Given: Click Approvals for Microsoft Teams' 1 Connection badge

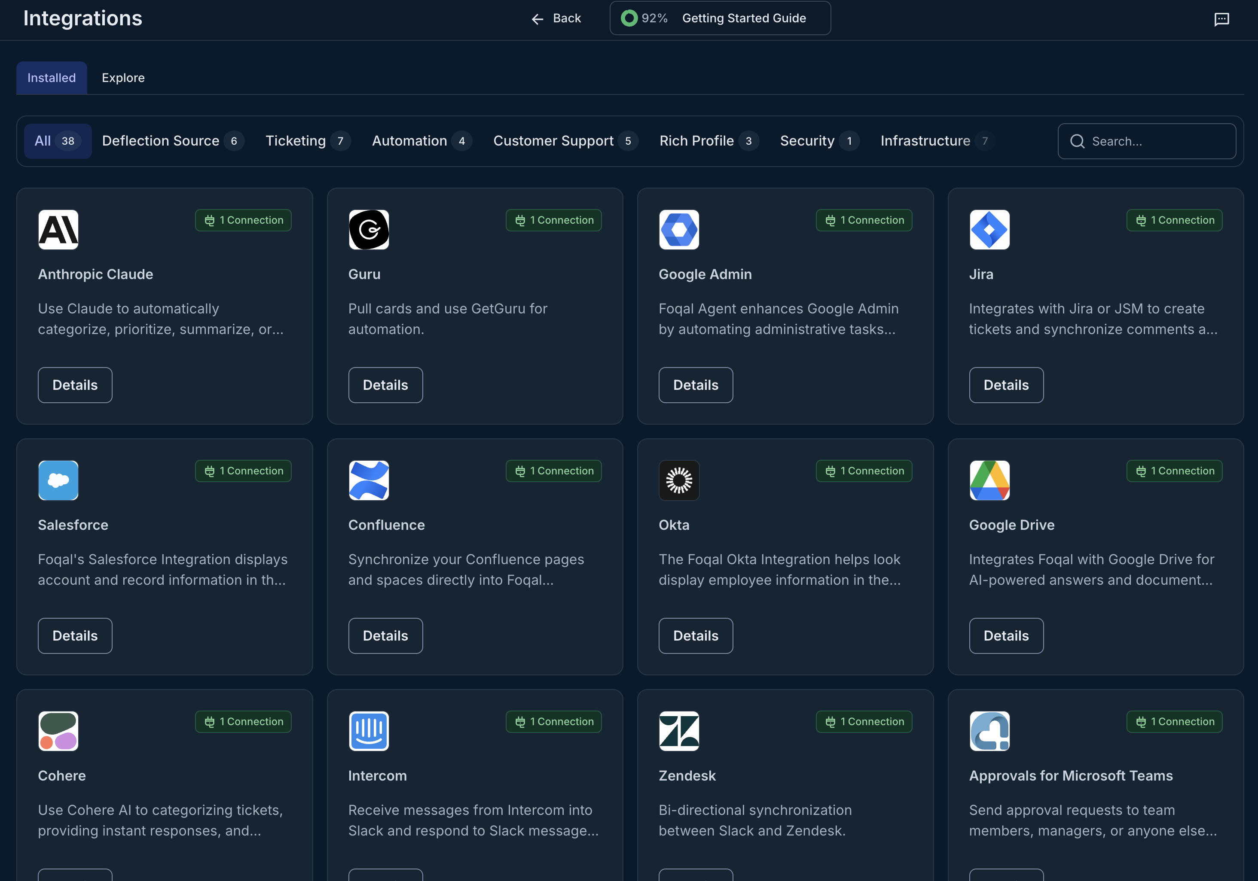Looking at the screenshot, I should 1174,722.
